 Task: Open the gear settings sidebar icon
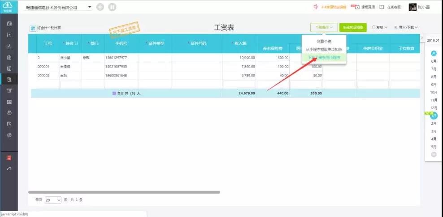(x=9, y=135)
